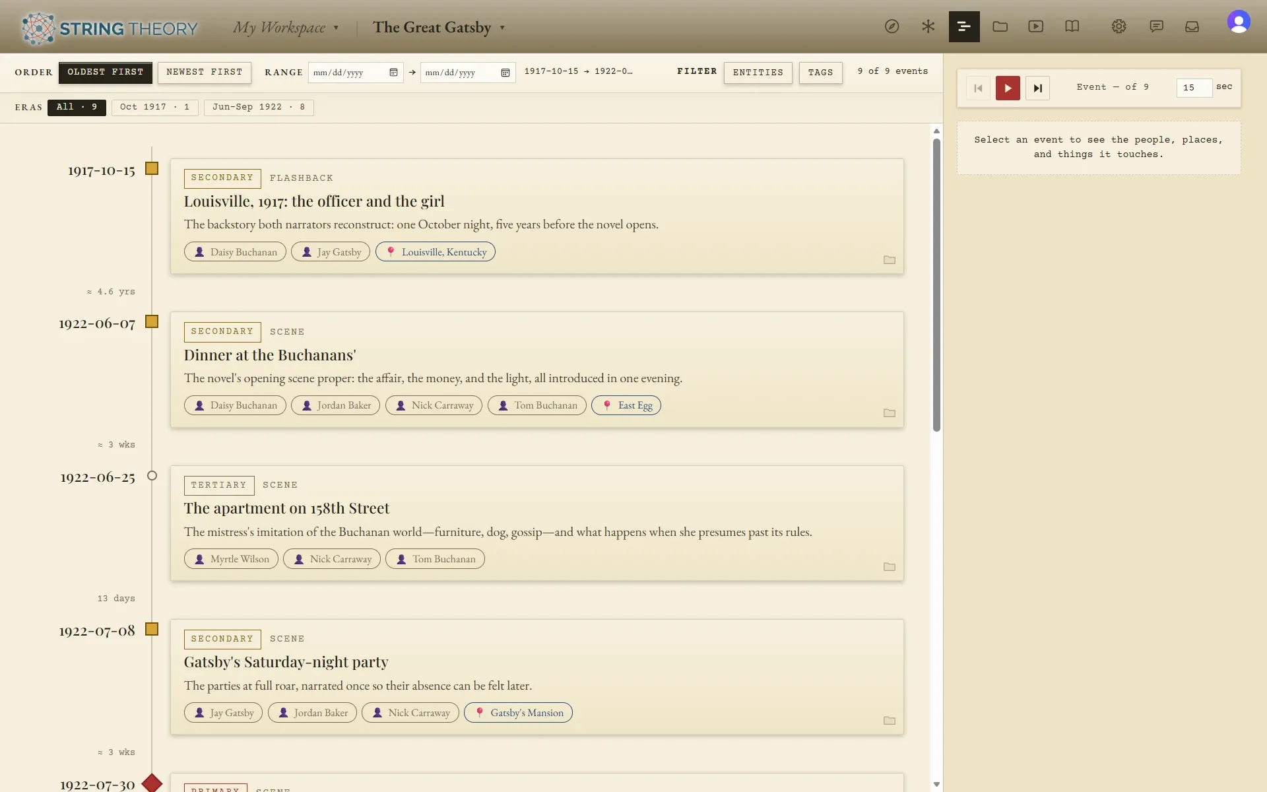
Task: Click timeline marker for 1922-06-07
Action: tap(152, 321)
